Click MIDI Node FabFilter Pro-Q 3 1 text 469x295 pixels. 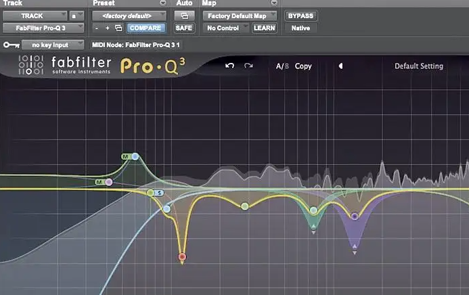136,45
